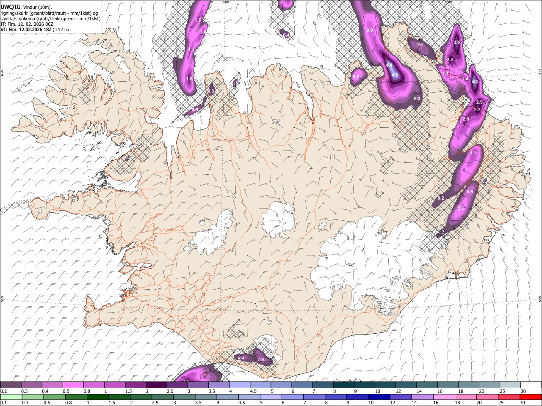The width and height of the screenshot is (542, 406).
Task: Click the top legend swatch between 0.5 and 0.8
Action: coord(73,385)
